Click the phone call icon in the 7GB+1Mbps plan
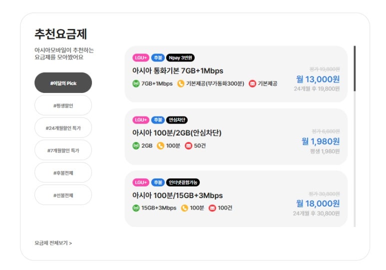 pos(181,83)
